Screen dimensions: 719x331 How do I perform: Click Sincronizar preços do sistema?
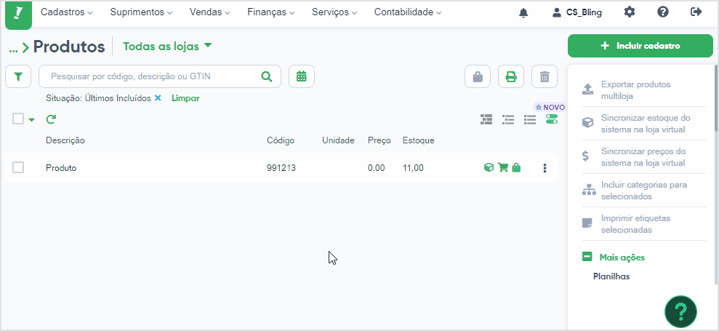pyautogui.click(x=643, y=157)
